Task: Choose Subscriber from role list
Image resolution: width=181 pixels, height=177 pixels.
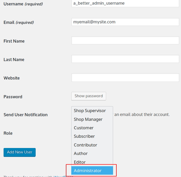Action: point(92,136)
